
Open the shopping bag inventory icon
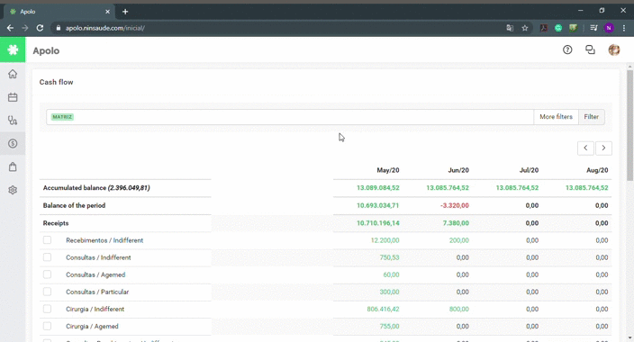pyautogui.click(x=13, y=166)
